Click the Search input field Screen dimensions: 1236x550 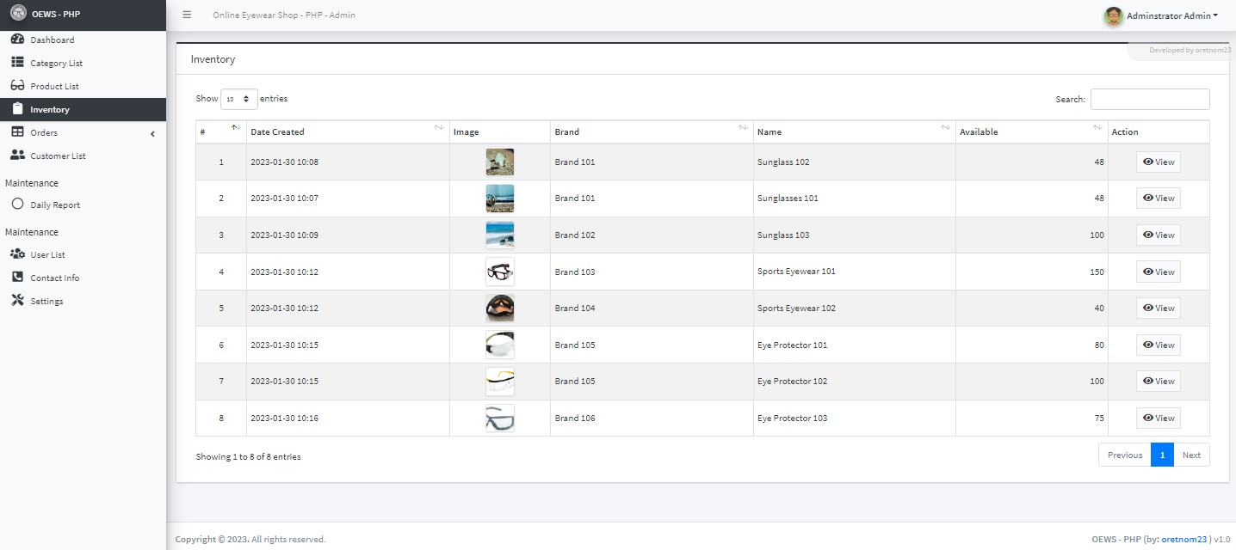[1150, 99]
